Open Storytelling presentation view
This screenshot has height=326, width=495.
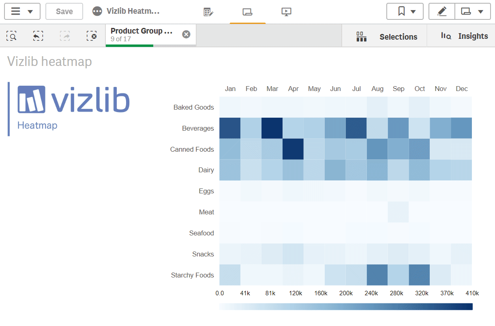click(286, 12)
